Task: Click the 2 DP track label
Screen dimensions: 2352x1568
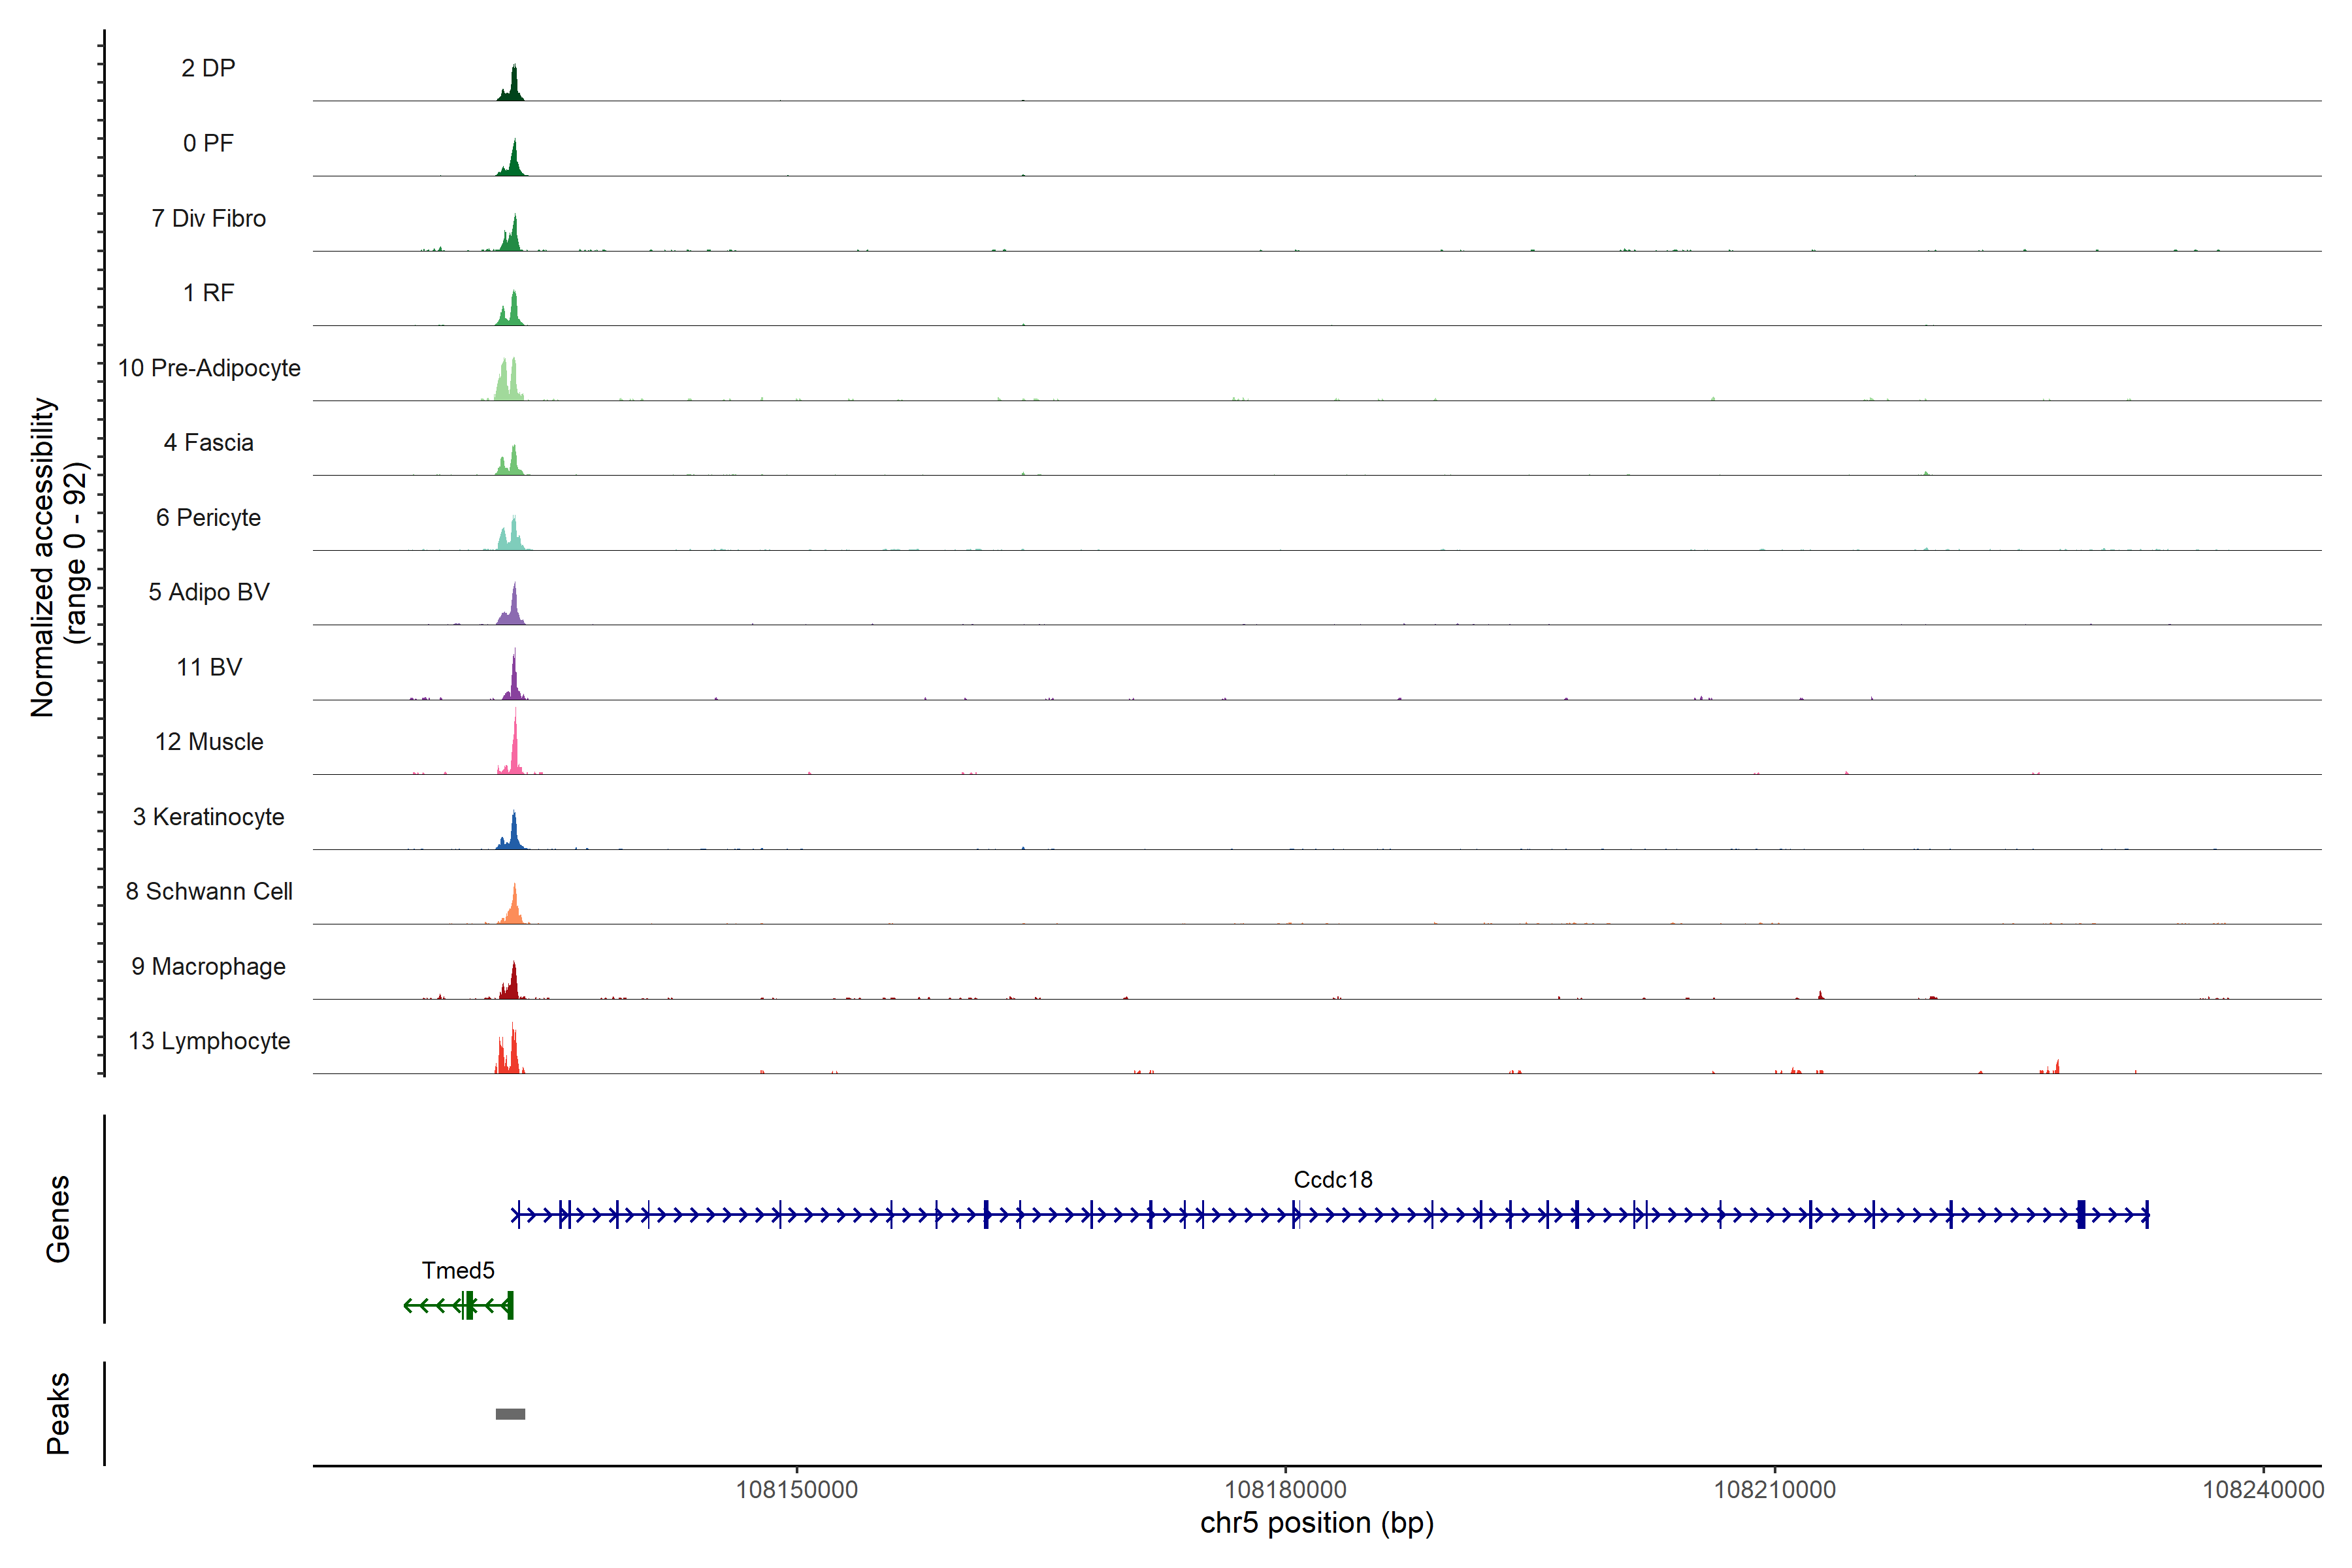Action: (208, 68)
